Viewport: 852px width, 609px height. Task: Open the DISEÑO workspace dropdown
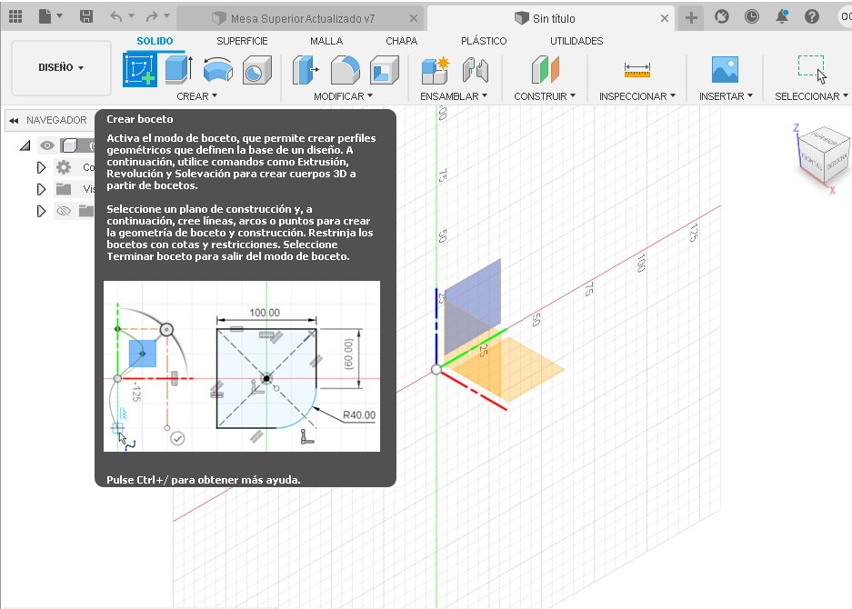point(61,68)
